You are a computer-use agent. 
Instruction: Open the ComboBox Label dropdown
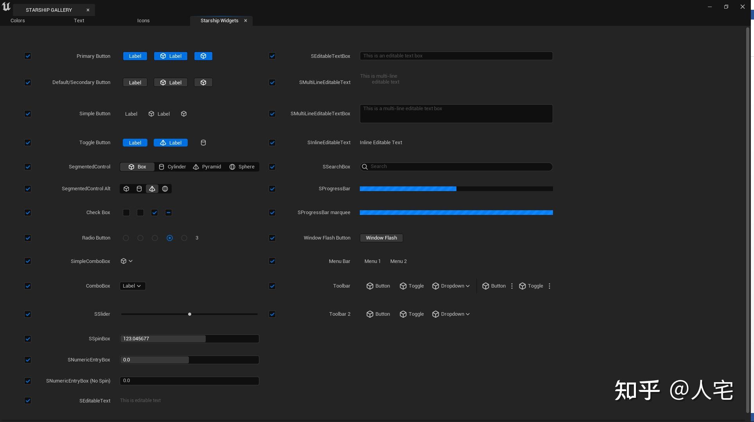[x=132, y=286]
